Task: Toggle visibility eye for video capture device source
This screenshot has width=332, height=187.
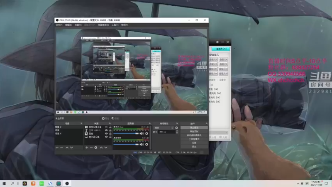Action: [106, 127]
